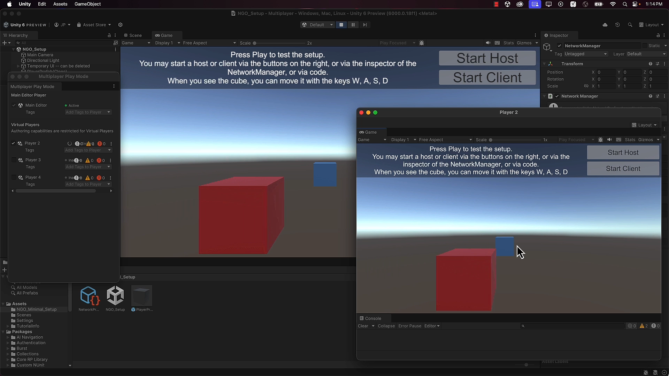The image size is (669, 376).
Task: Step one frame forward with the step button
Action: (x=365, y=25)
